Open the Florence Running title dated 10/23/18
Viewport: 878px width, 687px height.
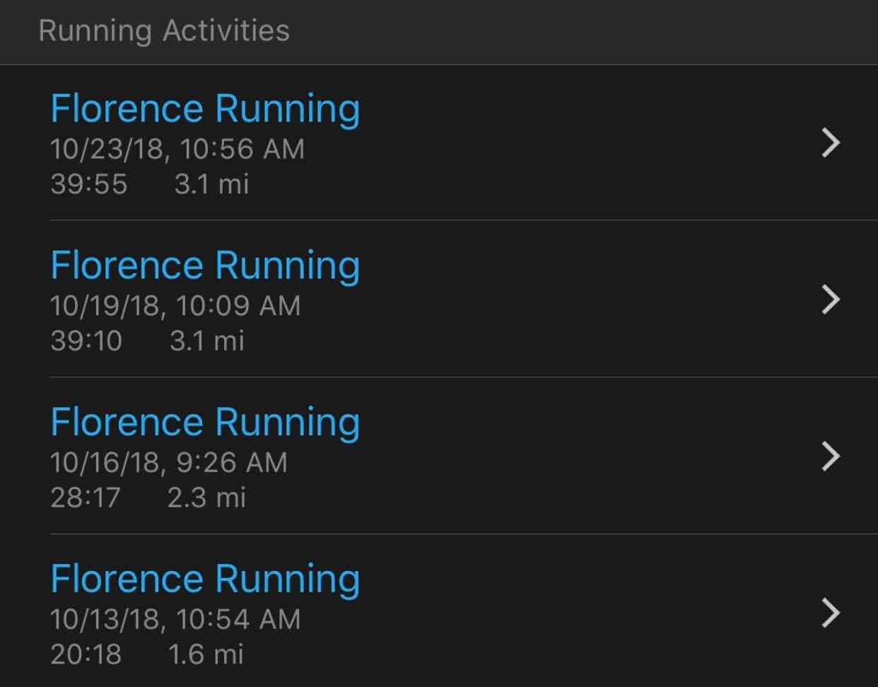point(205,109)
